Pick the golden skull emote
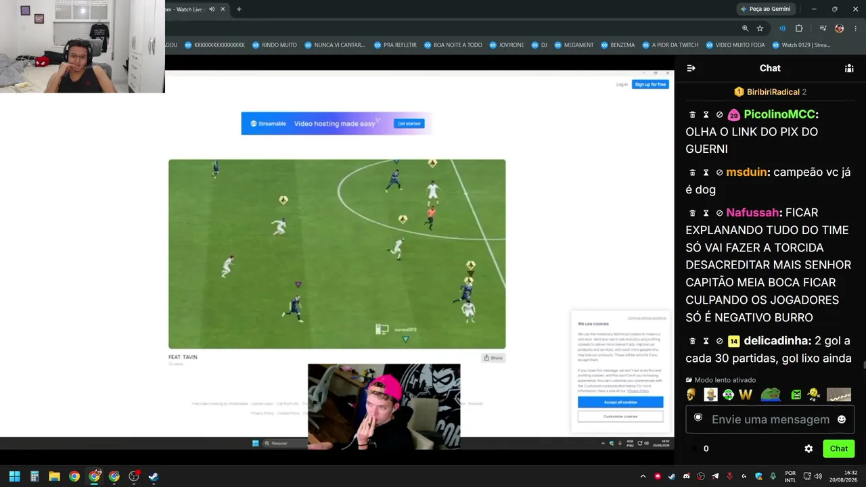Screen dimensions: 866x487 pyautogui.click(x=691, y=394)
